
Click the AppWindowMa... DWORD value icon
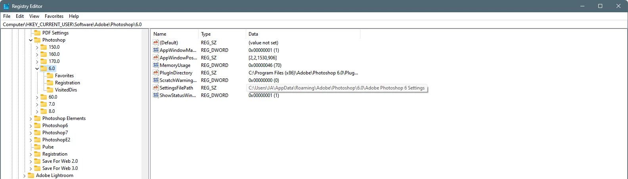point(156,50)
